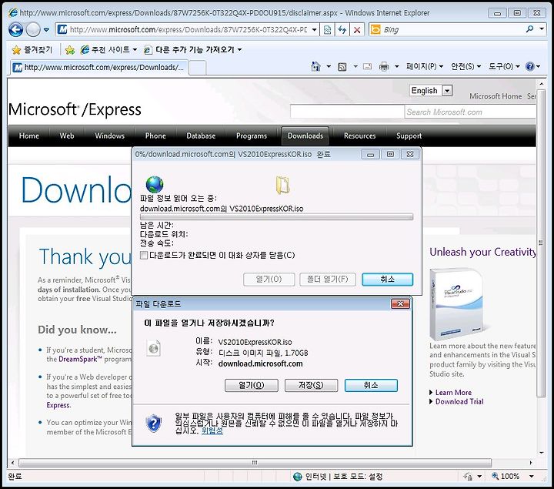Click the Help question mark icon
554x489 pixels.
(x=530, y=66)
